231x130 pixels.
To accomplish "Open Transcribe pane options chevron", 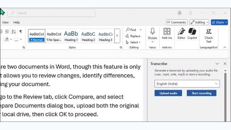I will tap(217, 64).
